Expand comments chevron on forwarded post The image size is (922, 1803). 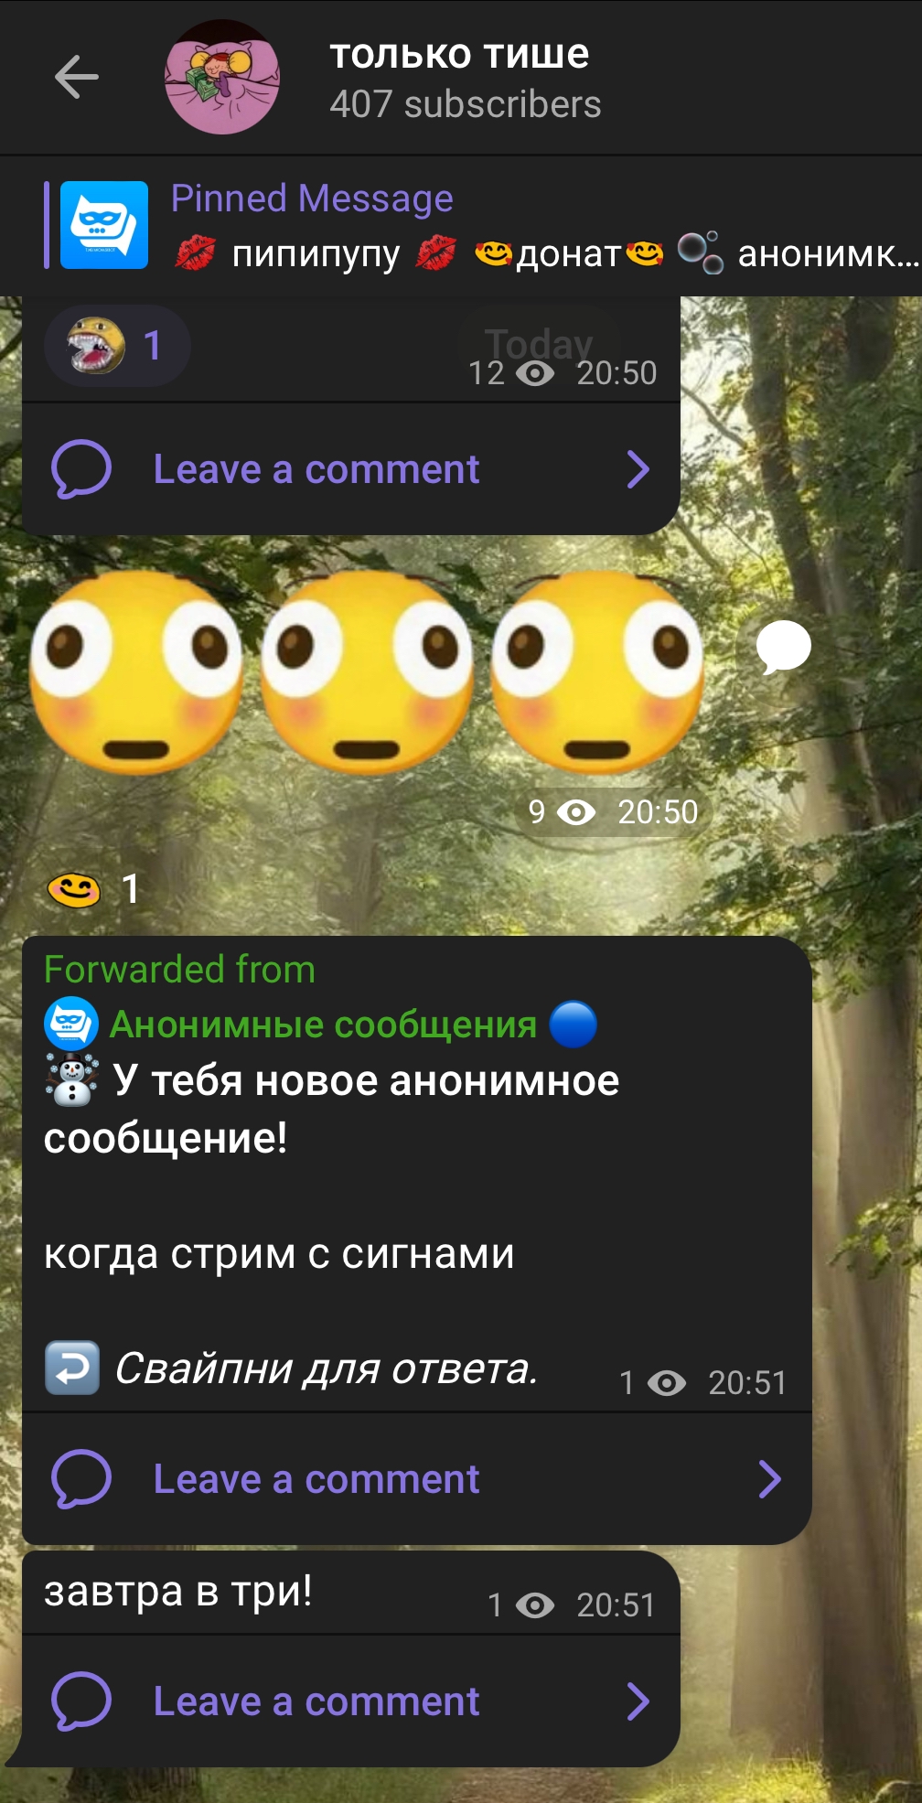(x=770, y=1479)
